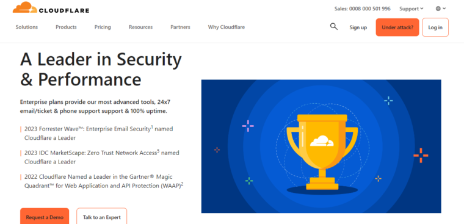Click the Sign up link
Image resolution: width=464 pixels, height=224 pixels.
[x=358, y=27]
